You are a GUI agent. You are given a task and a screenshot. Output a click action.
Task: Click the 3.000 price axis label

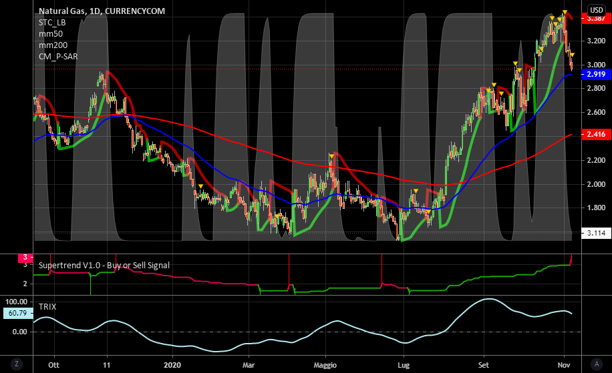[x=596, y=65]
